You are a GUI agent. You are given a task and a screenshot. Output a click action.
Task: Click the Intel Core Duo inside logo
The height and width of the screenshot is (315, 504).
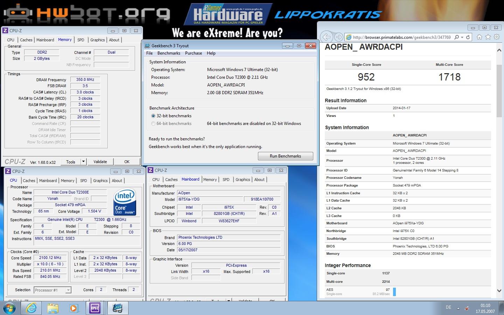125,202
